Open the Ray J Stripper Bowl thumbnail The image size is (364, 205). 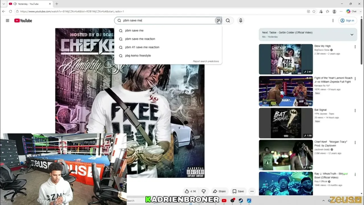click(x=286, y=184)
